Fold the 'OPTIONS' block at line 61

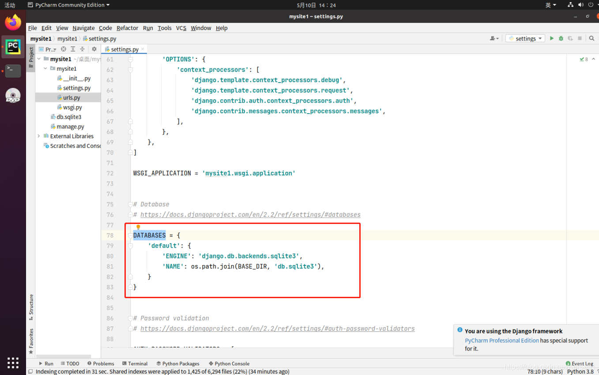[130, 59]
